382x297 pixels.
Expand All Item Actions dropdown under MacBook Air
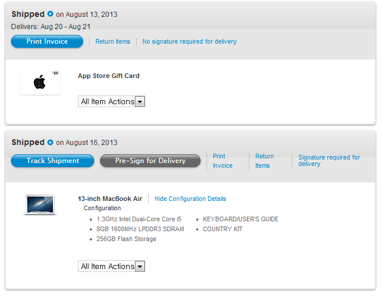coord(111,266)
